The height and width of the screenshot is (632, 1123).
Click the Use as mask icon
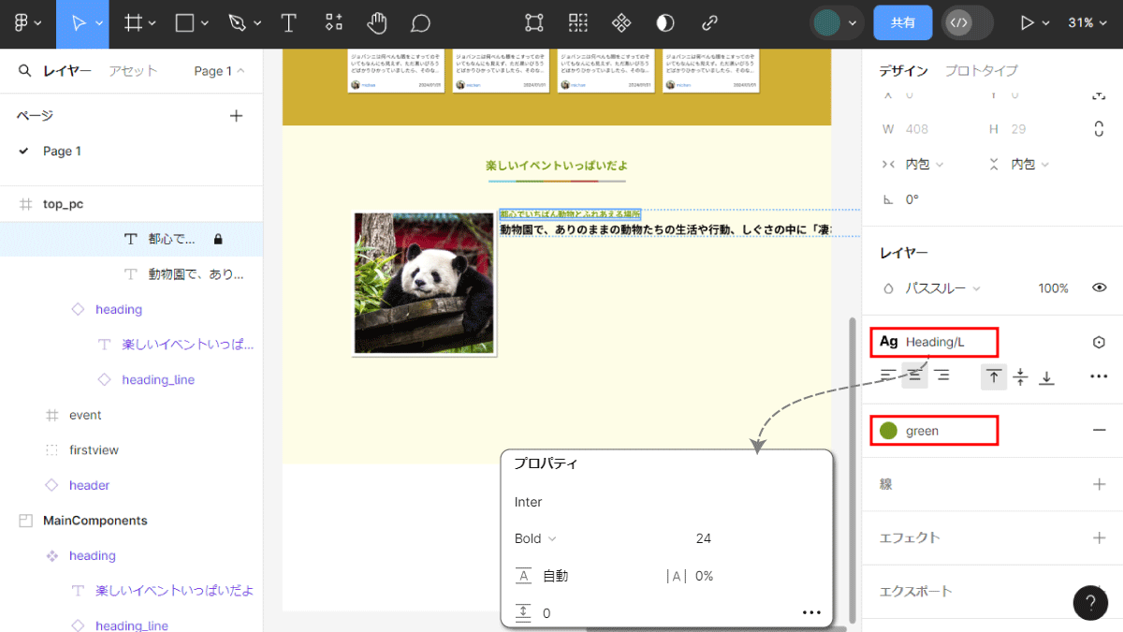pos(665,22)
